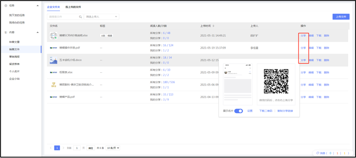Click 下载 for 权限表.xlsx row

click(x=319, y=73)
